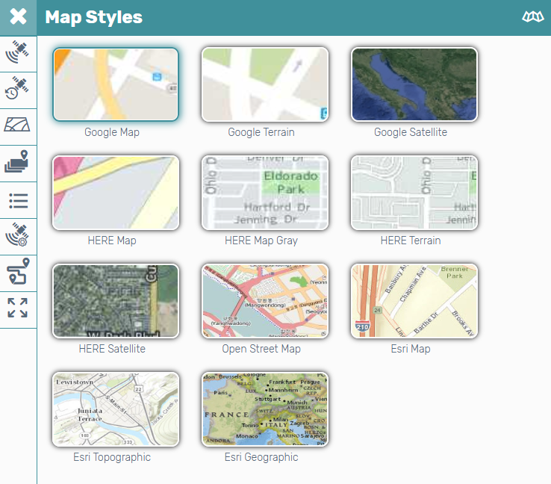This screenshot has height=484, width=551.
Task: Click the "Esri Geographic" label
Action: point(261,457)
